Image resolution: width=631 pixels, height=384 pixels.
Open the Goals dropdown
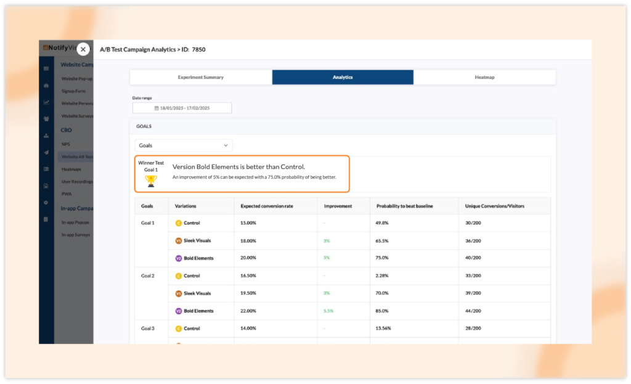click(184, 145)
